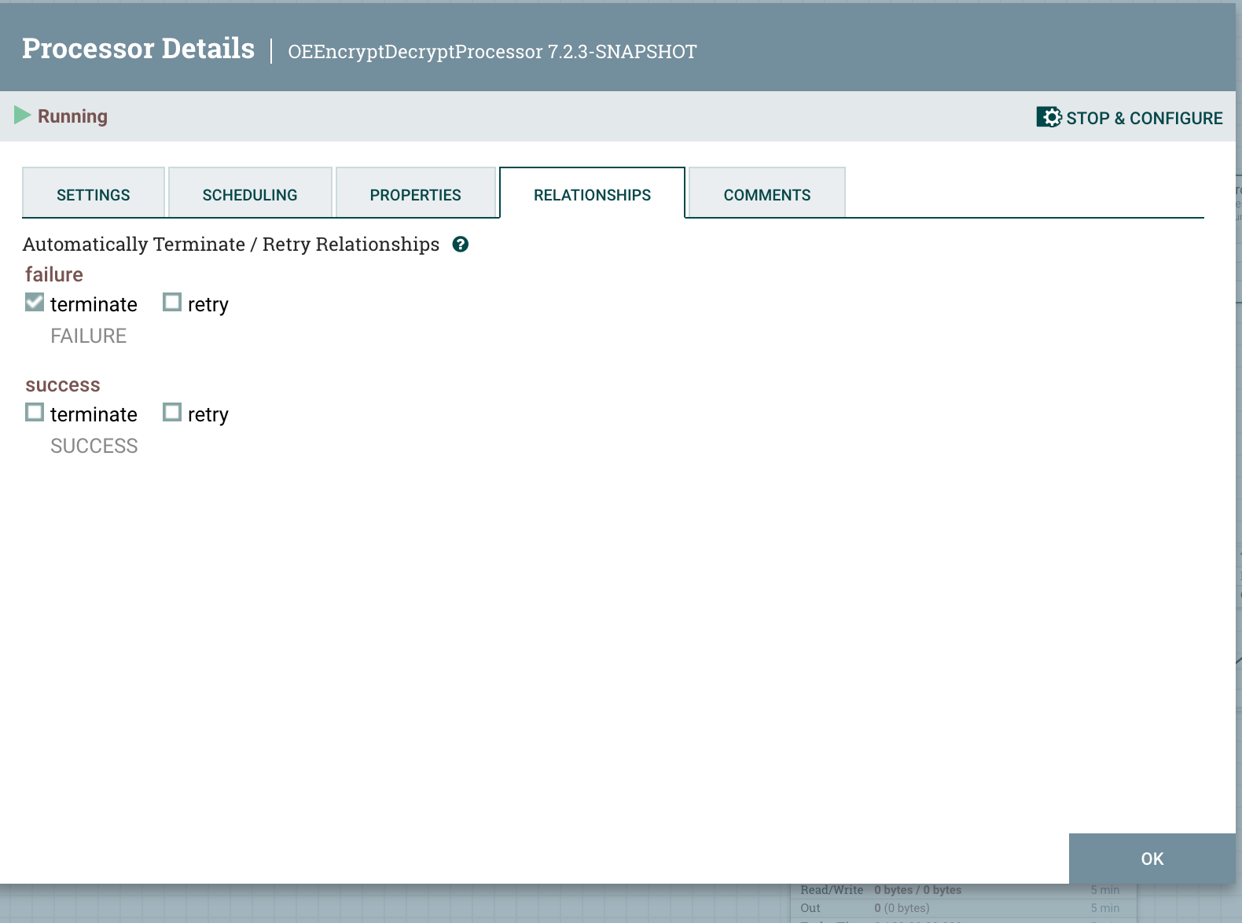Click the gray FAILURE description text

click(x=88, y=336)
